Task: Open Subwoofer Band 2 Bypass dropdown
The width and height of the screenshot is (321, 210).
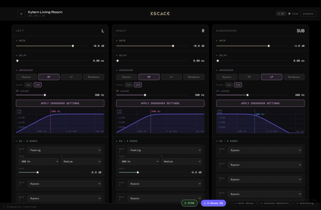Action: (x=265, y=165)
